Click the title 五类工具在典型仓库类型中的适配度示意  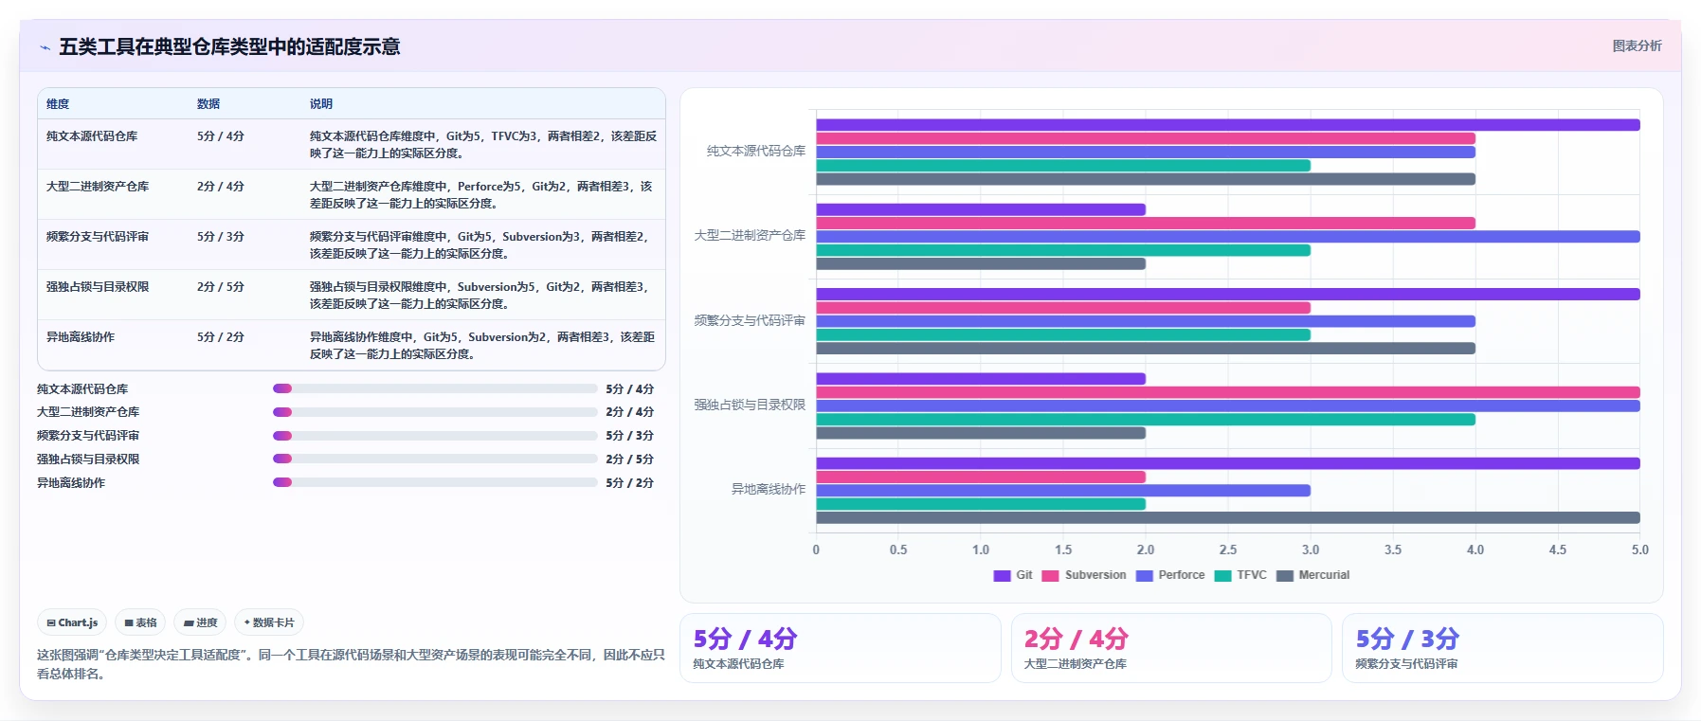click(229, 47)
